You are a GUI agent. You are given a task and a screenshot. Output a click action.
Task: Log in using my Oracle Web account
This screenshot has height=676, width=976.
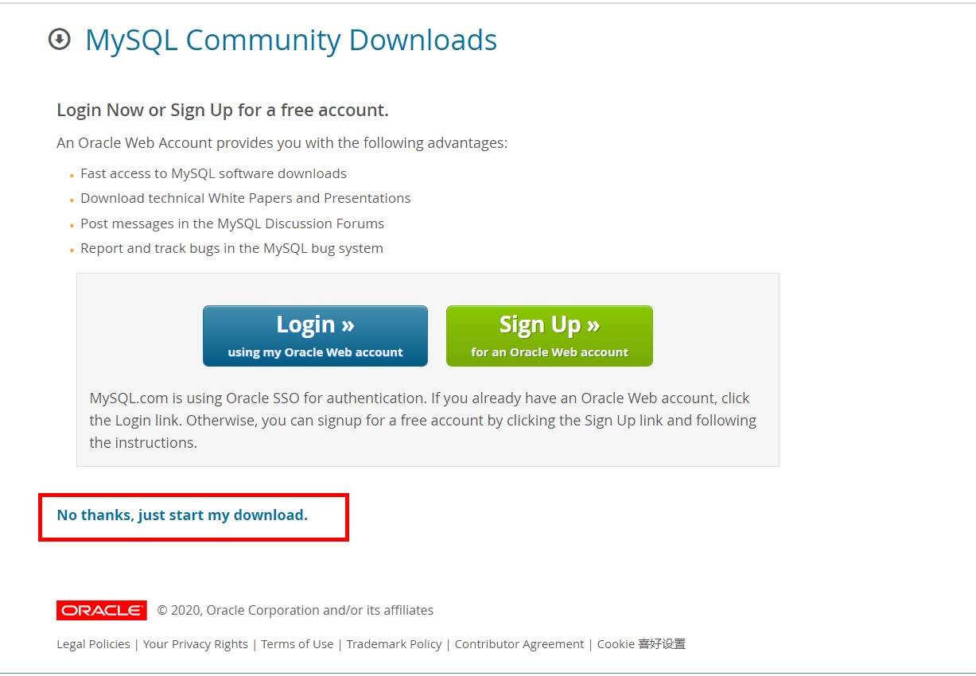pos(315,336)
